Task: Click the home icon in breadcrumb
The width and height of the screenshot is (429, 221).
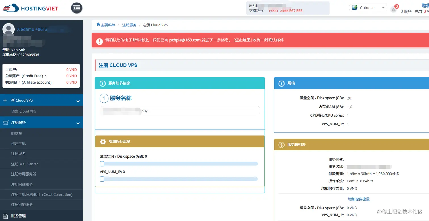Action: pyautogui.click(x=98, y=25)
